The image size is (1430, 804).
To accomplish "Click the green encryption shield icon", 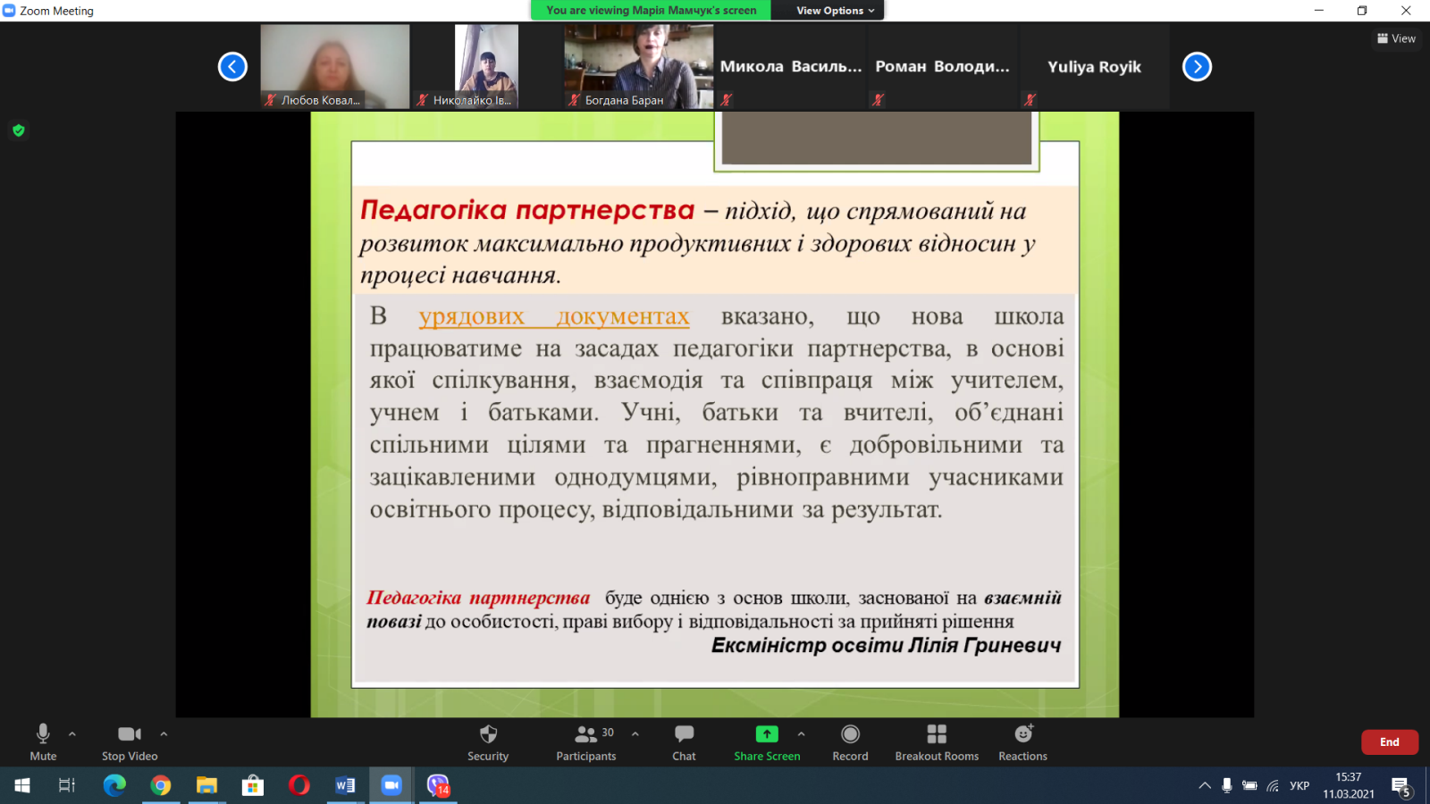I will [19, 130].
